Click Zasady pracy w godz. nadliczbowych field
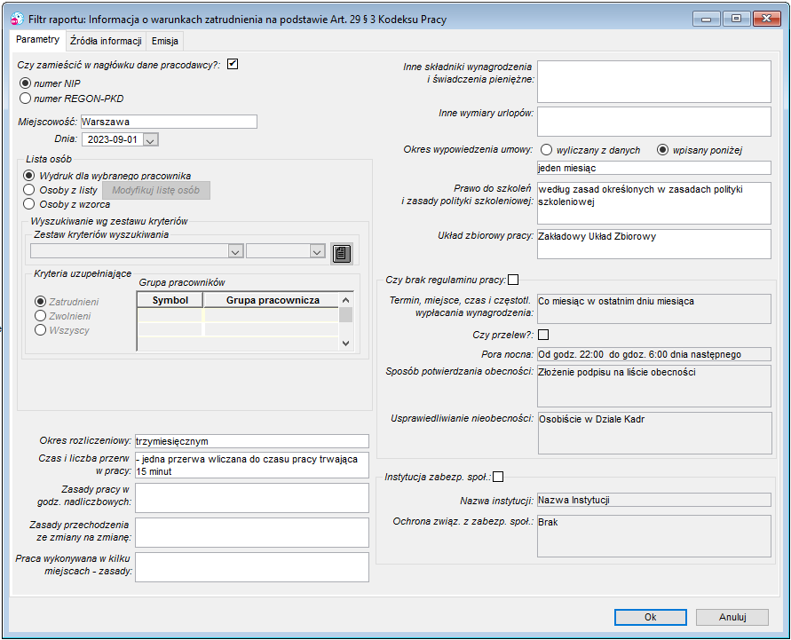791x640 pixels. tap(252, 498)
